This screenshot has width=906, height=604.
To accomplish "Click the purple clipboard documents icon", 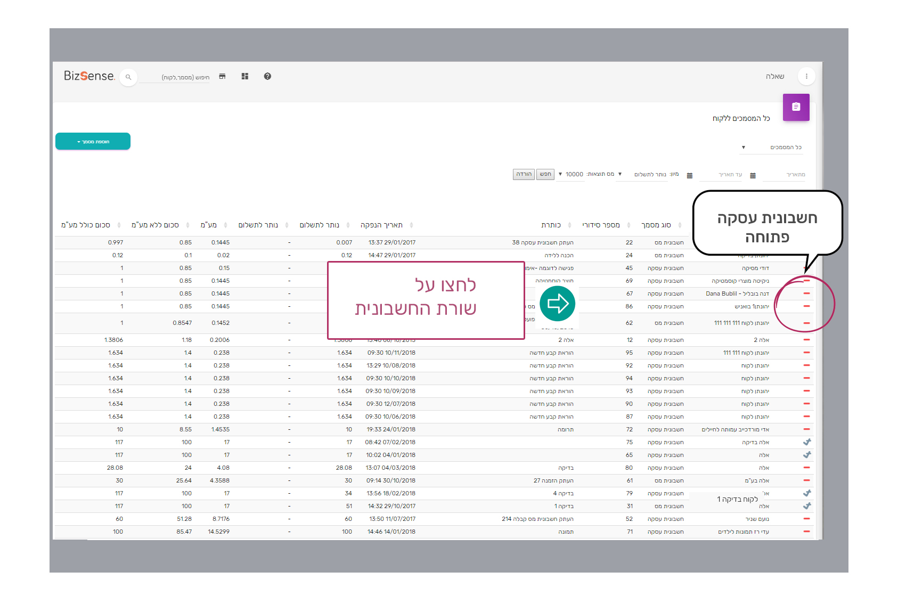I will 796,107.
